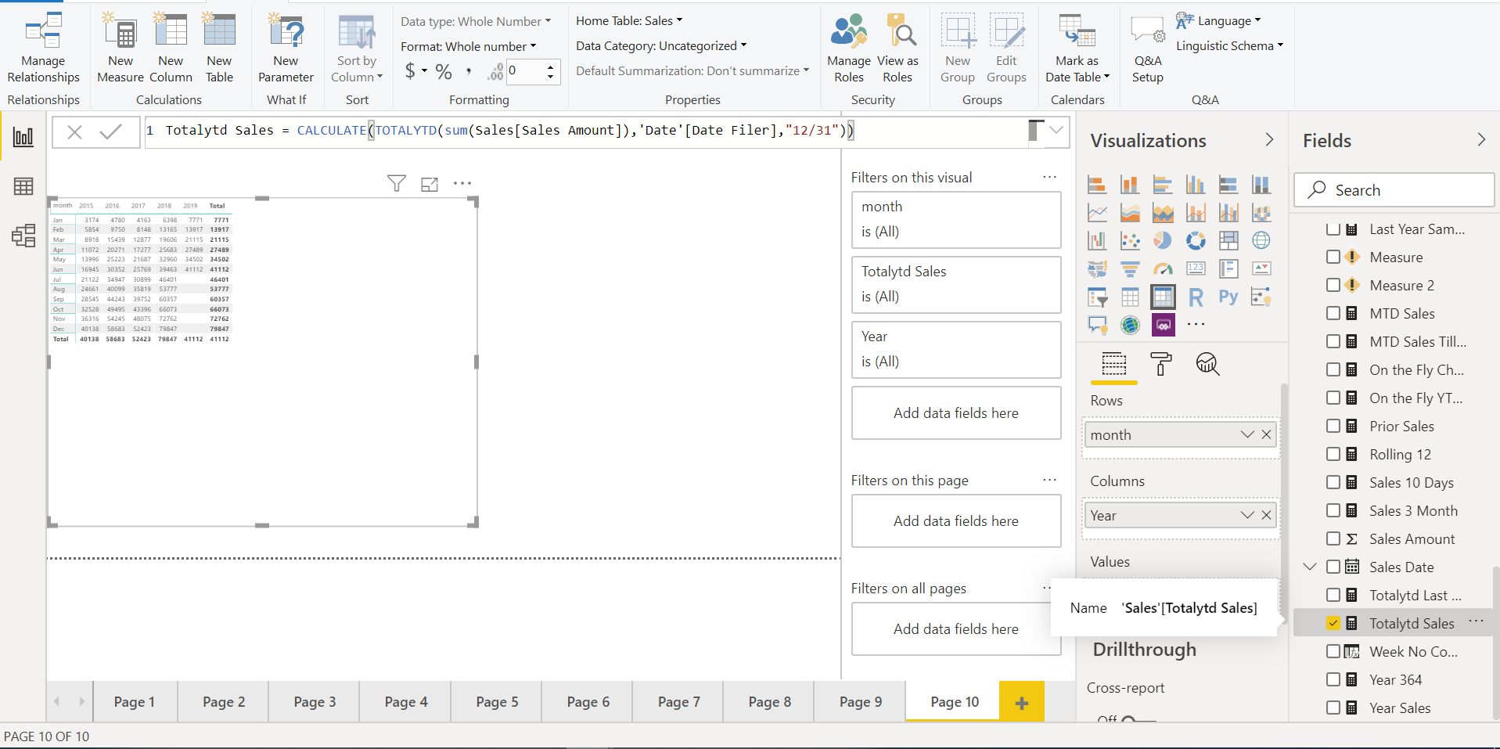Open the Data type dropdown
Viewport: 1500px width, 749px height.
click(x=476, y=21)
